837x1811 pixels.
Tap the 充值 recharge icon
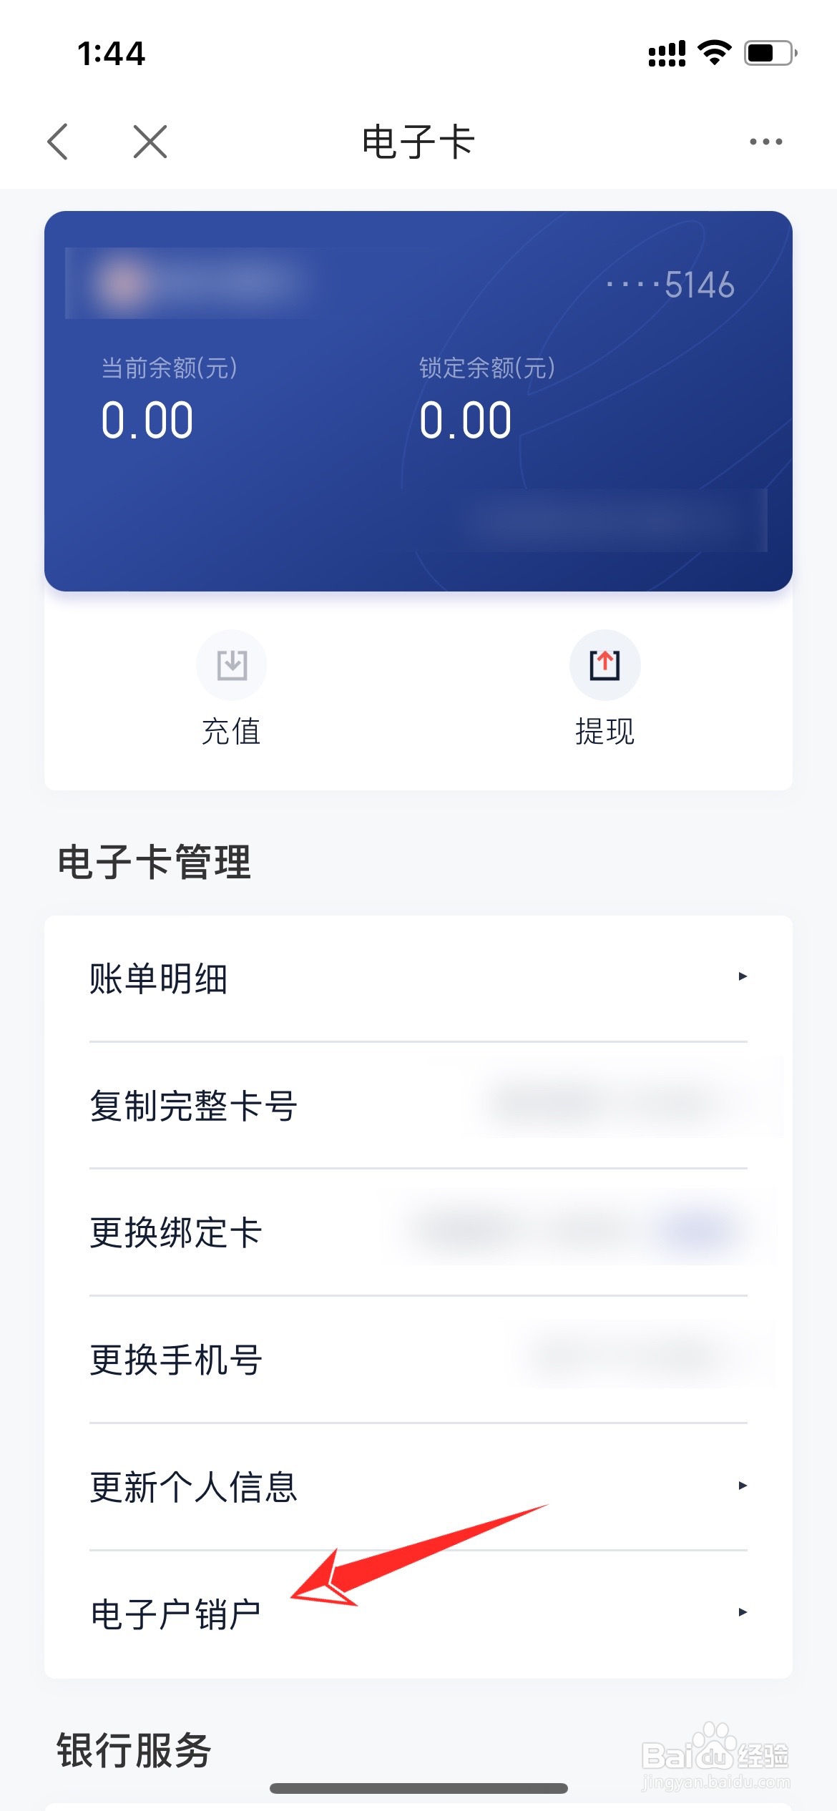[232, 664]
